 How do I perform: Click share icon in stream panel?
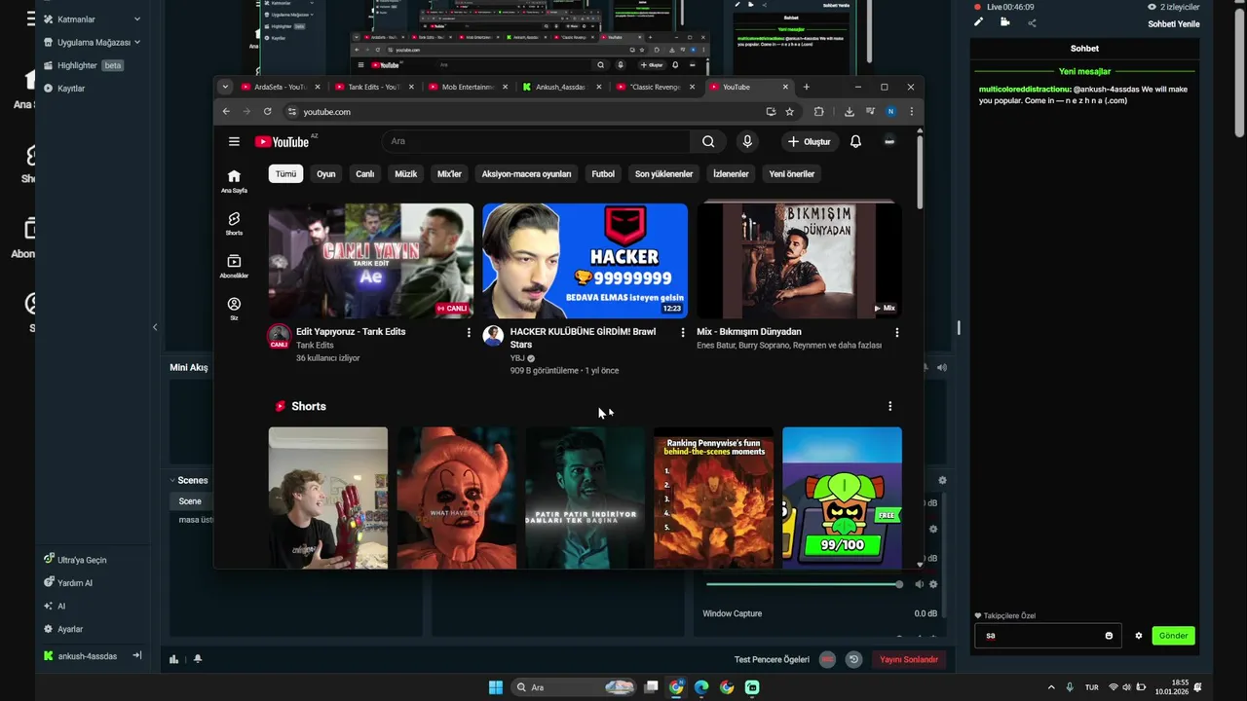1032,22
